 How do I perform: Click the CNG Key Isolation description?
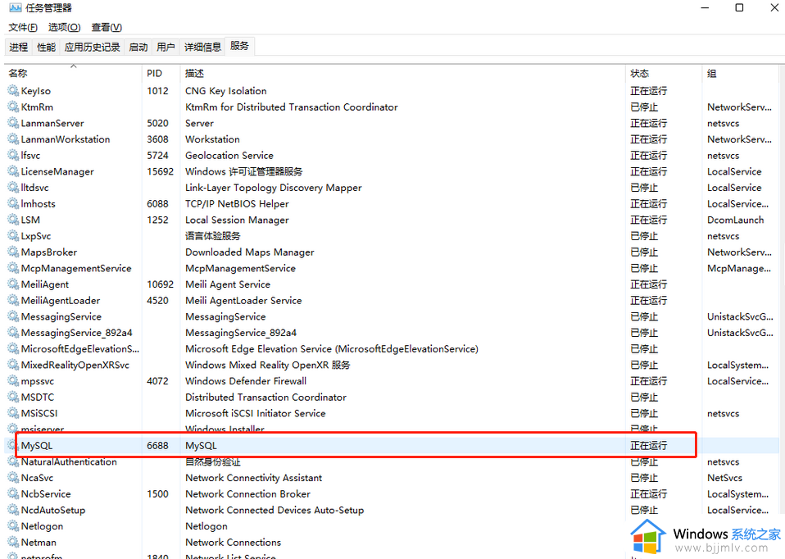(226, 91)
